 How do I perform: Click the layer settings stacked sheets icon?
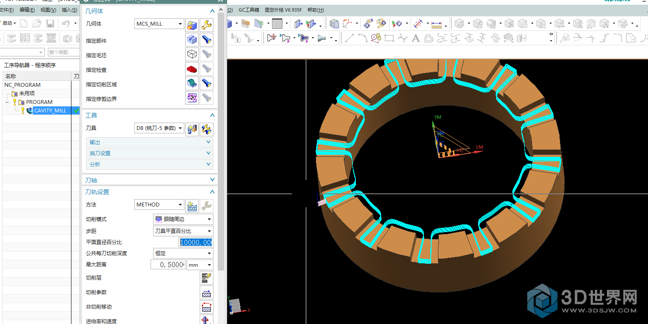(334, 24)
